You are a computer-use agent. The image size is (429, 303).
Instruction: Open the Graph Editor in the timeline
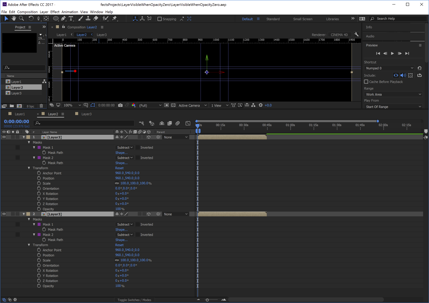[x=188, y=123]
